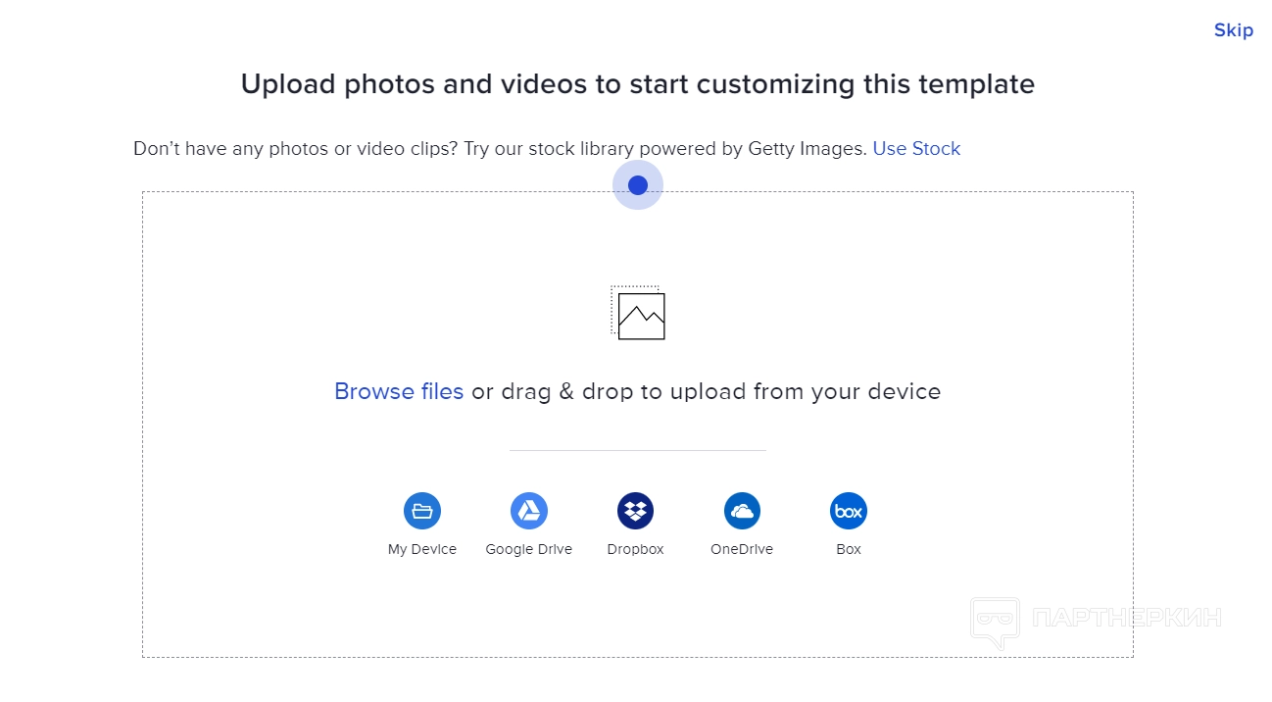Click the Browse files link

pyautogui.click(x=399, y=392)
